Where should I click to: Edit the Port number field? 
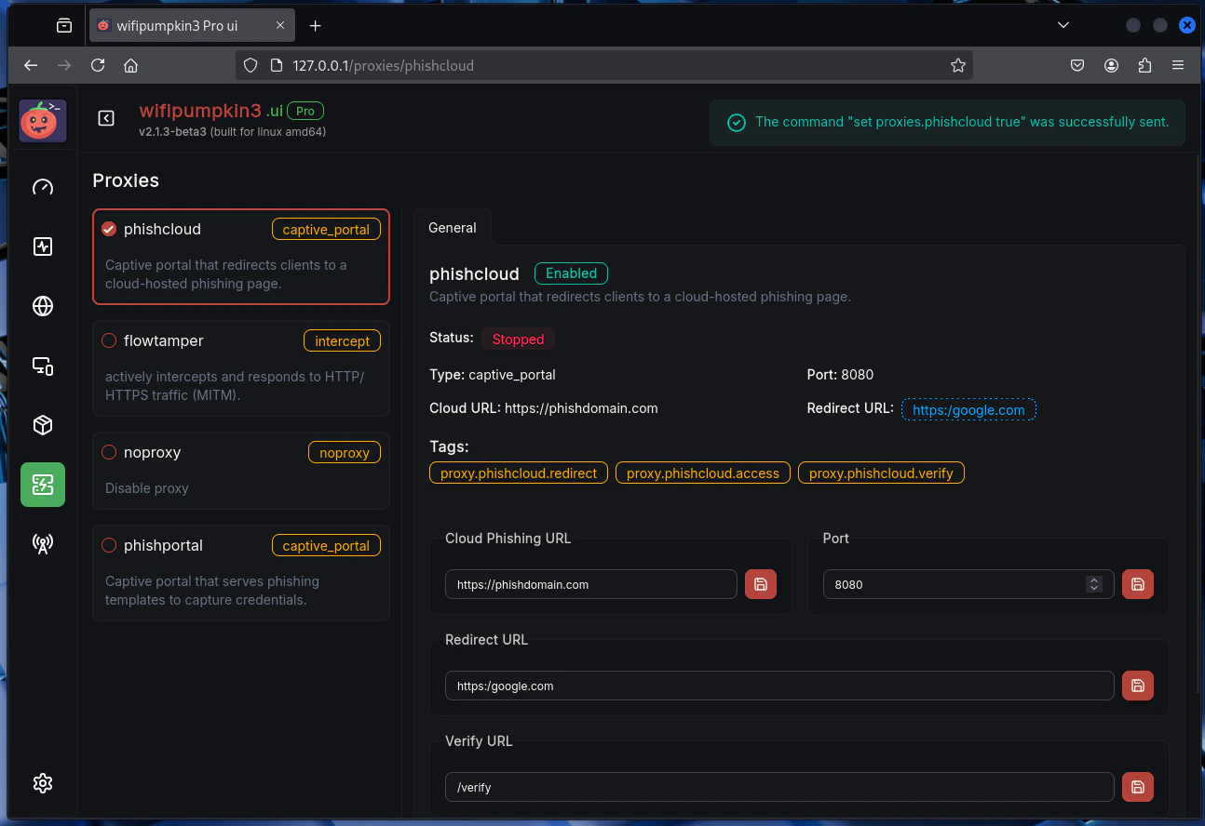click(x=968, y=584)
